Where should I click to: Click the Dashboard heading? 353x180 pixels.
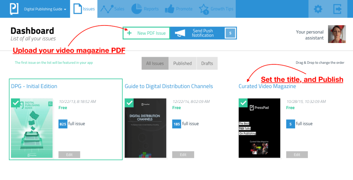(32, 31)
